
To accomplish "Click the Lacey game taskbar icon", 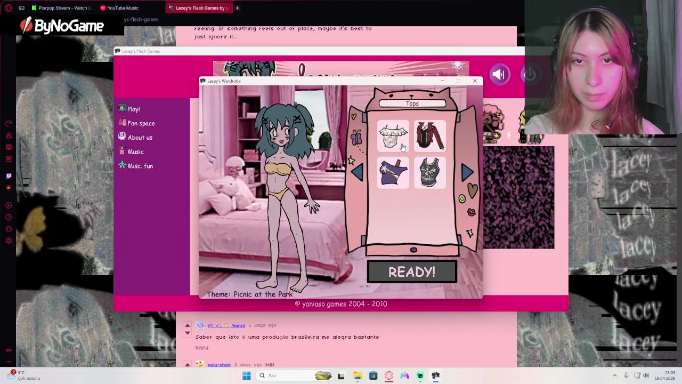I will coord(436,375).
